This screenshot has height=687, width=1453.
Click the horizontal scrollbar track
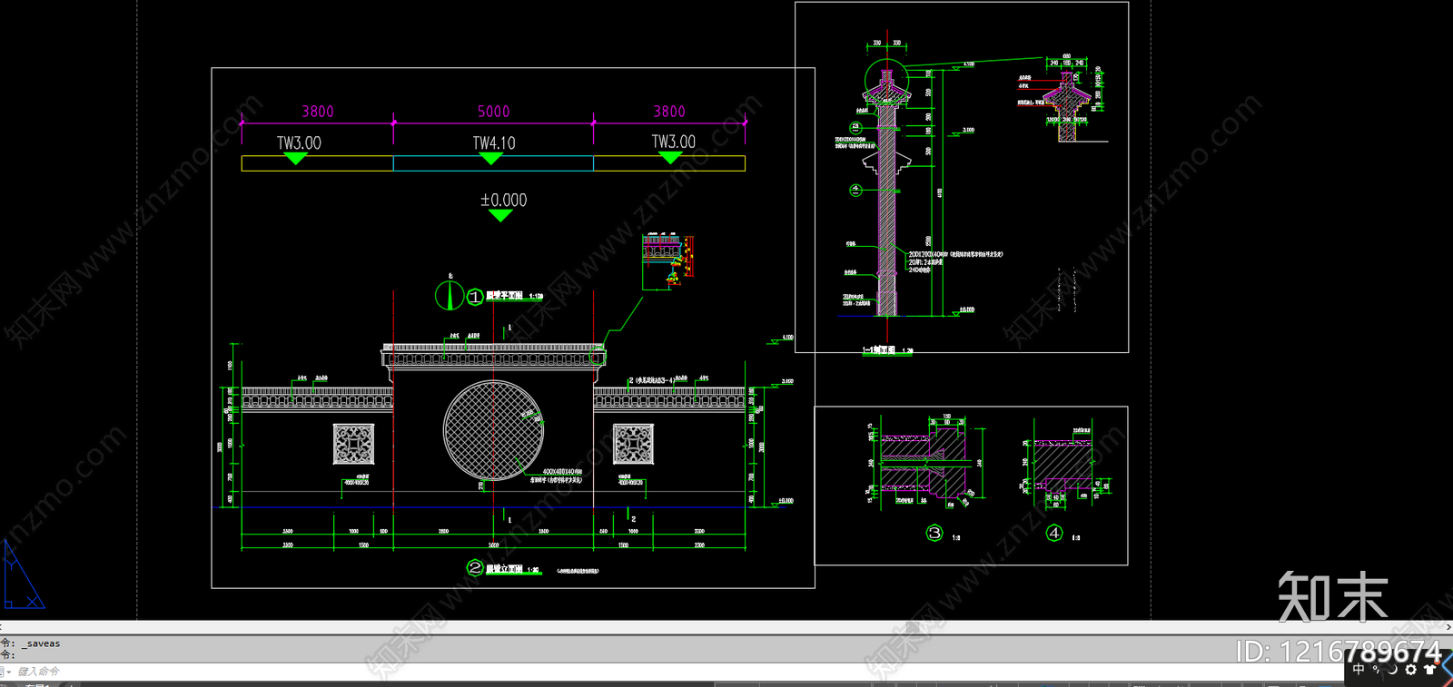click(722, 627)
